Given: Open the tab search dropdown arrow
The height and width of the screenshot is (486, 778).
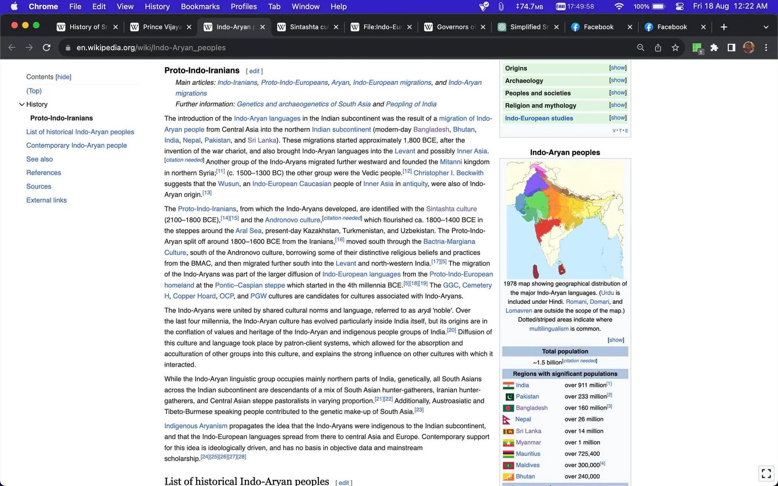Looking at the screenshot, I should coord(766,27).
